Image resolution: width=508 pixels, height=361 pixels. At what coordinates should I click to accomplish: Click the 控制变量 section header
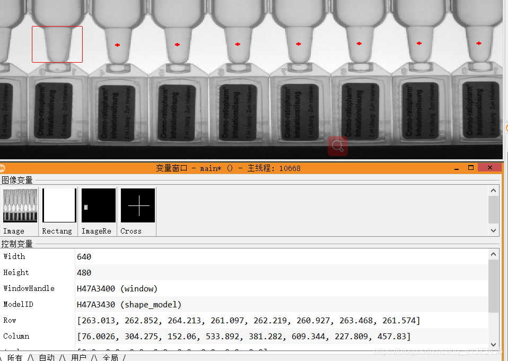point(17,244)
